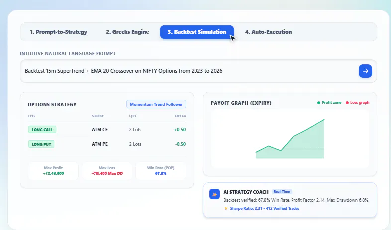This screenshot has width=391, height=230.
Task: Click the Max Profit stat card
Action: point(53,171)
